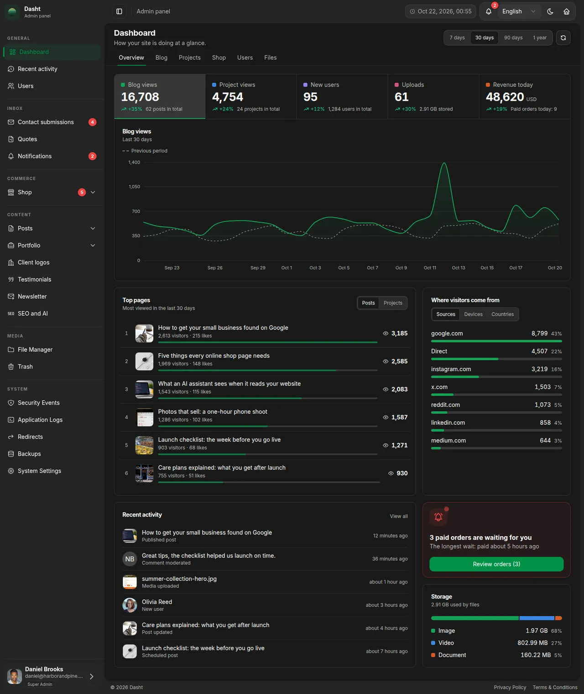
Task: Refresh dashboard with the reload icon
Action: 563,38
